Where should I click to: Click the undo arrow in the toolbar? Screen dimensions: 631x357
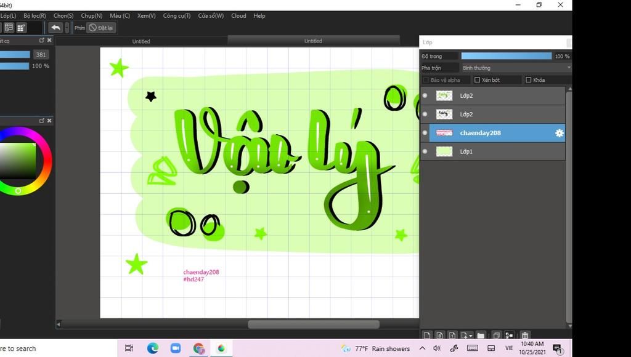coord(56,28)
